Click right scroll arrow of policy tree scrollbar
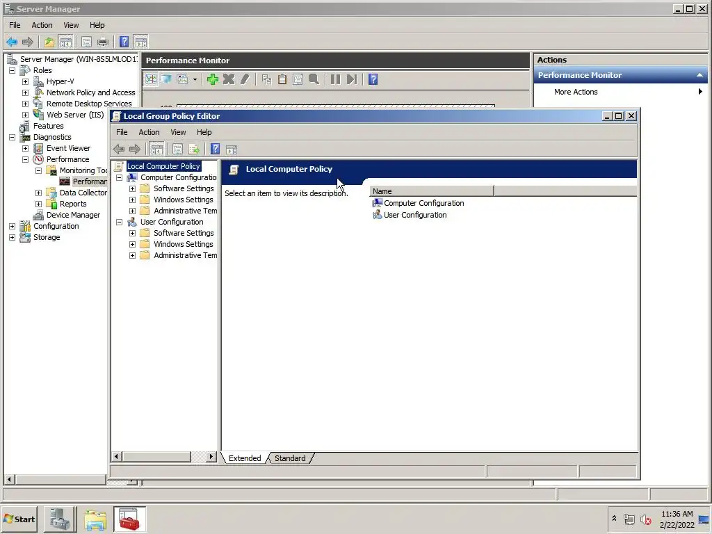The image size is (712, 534). [x=211, y=456]
